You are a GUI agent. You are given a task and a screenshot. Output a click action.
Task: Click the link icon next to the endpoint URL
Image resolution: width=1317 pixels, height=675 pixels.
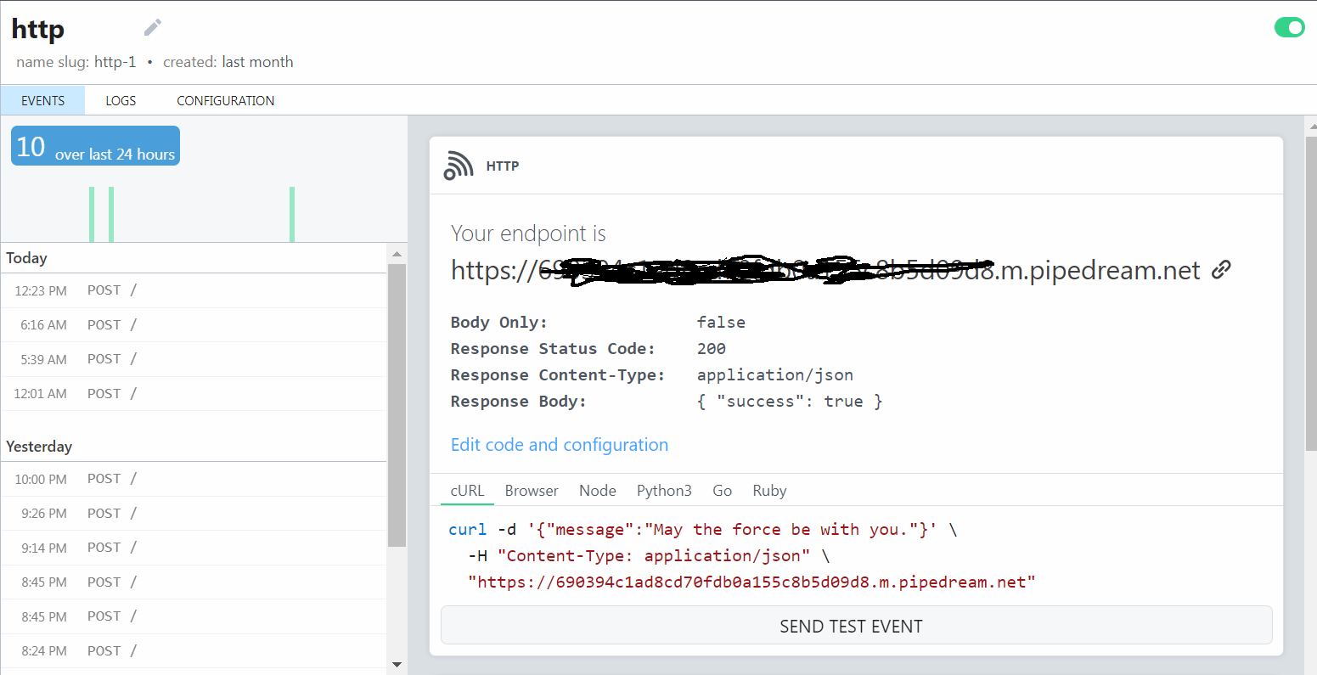(x=1220, y=269)
